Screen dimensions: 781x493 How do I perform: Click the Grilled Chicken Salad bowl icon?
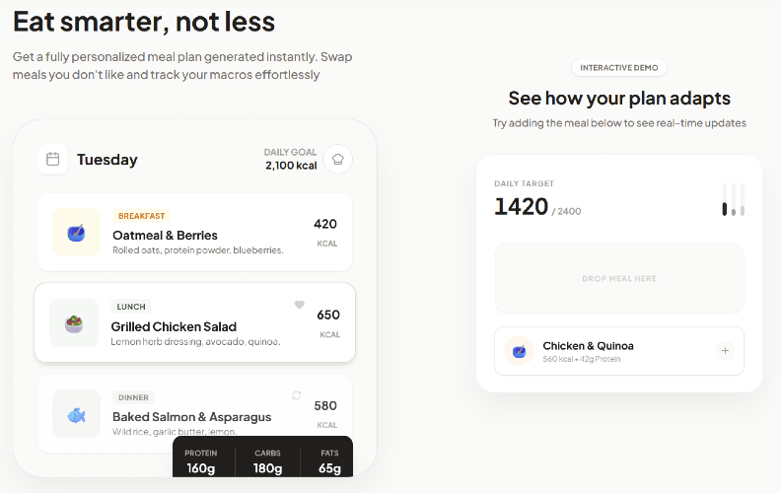[x=74, y=322]
